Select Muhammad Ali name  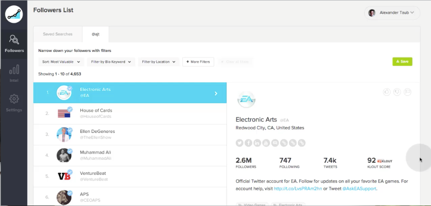95,152
